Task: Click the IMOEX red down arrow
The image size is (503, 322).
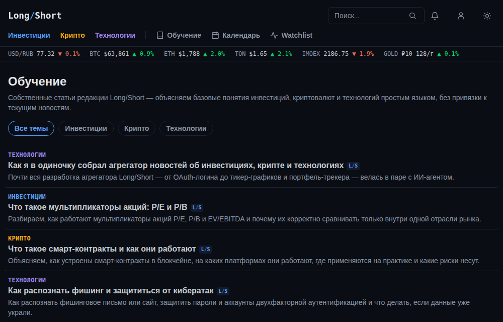Action: pyautogui.click(x=354, y=54)
